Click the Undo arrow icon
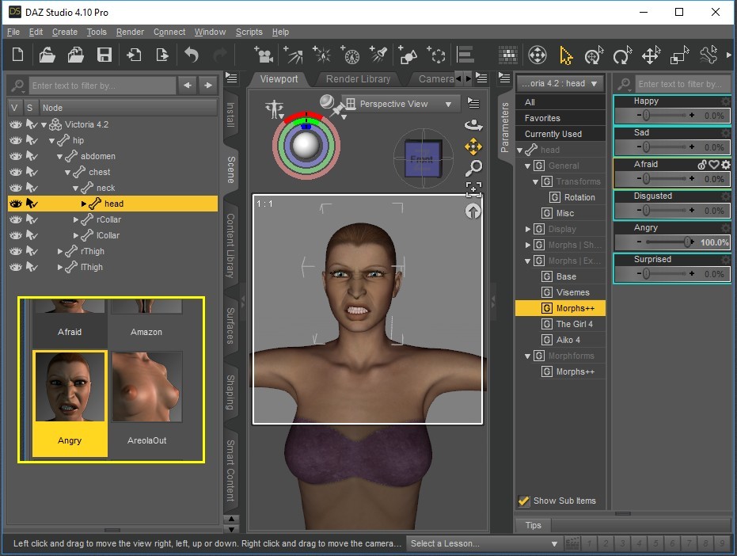The height and width of the screenshot is (556, 737). pyautogui.click(x=192, y=55)
